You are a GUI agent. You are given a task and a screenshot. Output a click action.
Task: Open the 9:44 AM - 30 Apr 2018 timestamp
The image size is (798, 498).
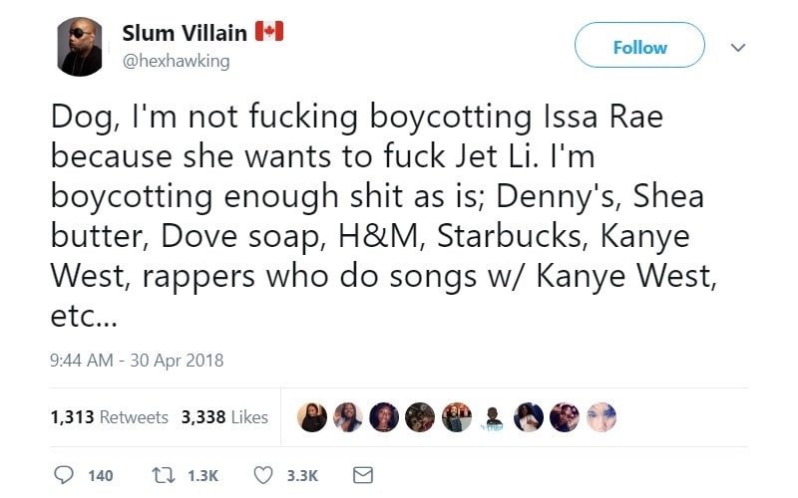pyautogui.click(x=137, y=361)
